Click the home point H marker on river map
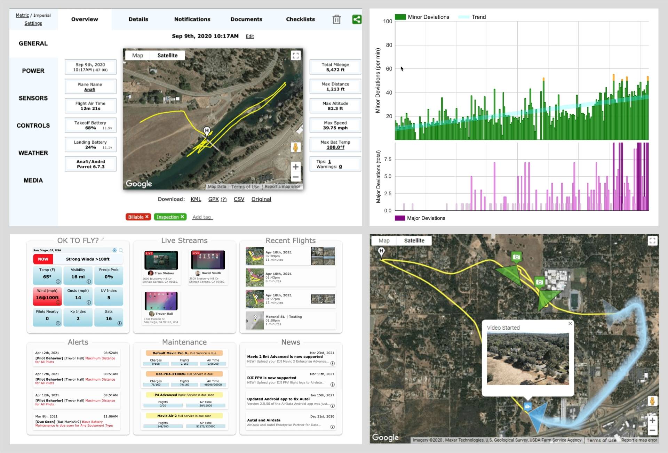The height and width of the screenshot is (453, 668). [207, 131]
